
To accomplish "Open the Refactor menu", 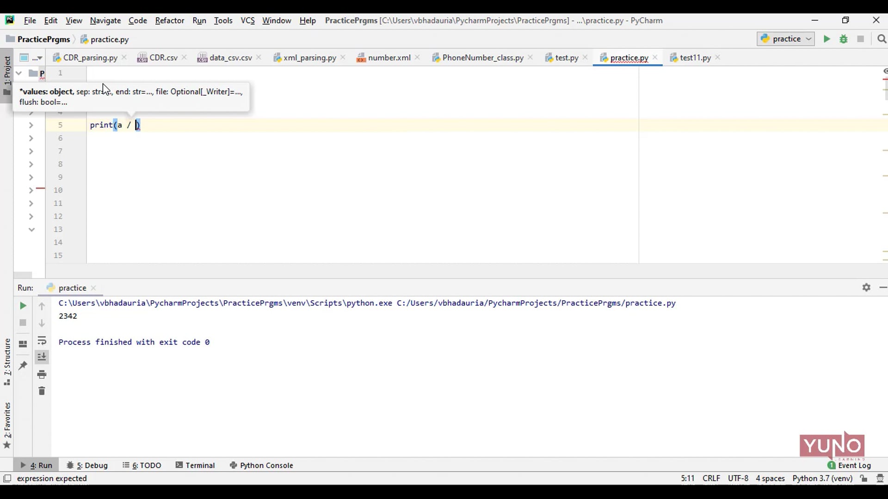I will point(169,20).
